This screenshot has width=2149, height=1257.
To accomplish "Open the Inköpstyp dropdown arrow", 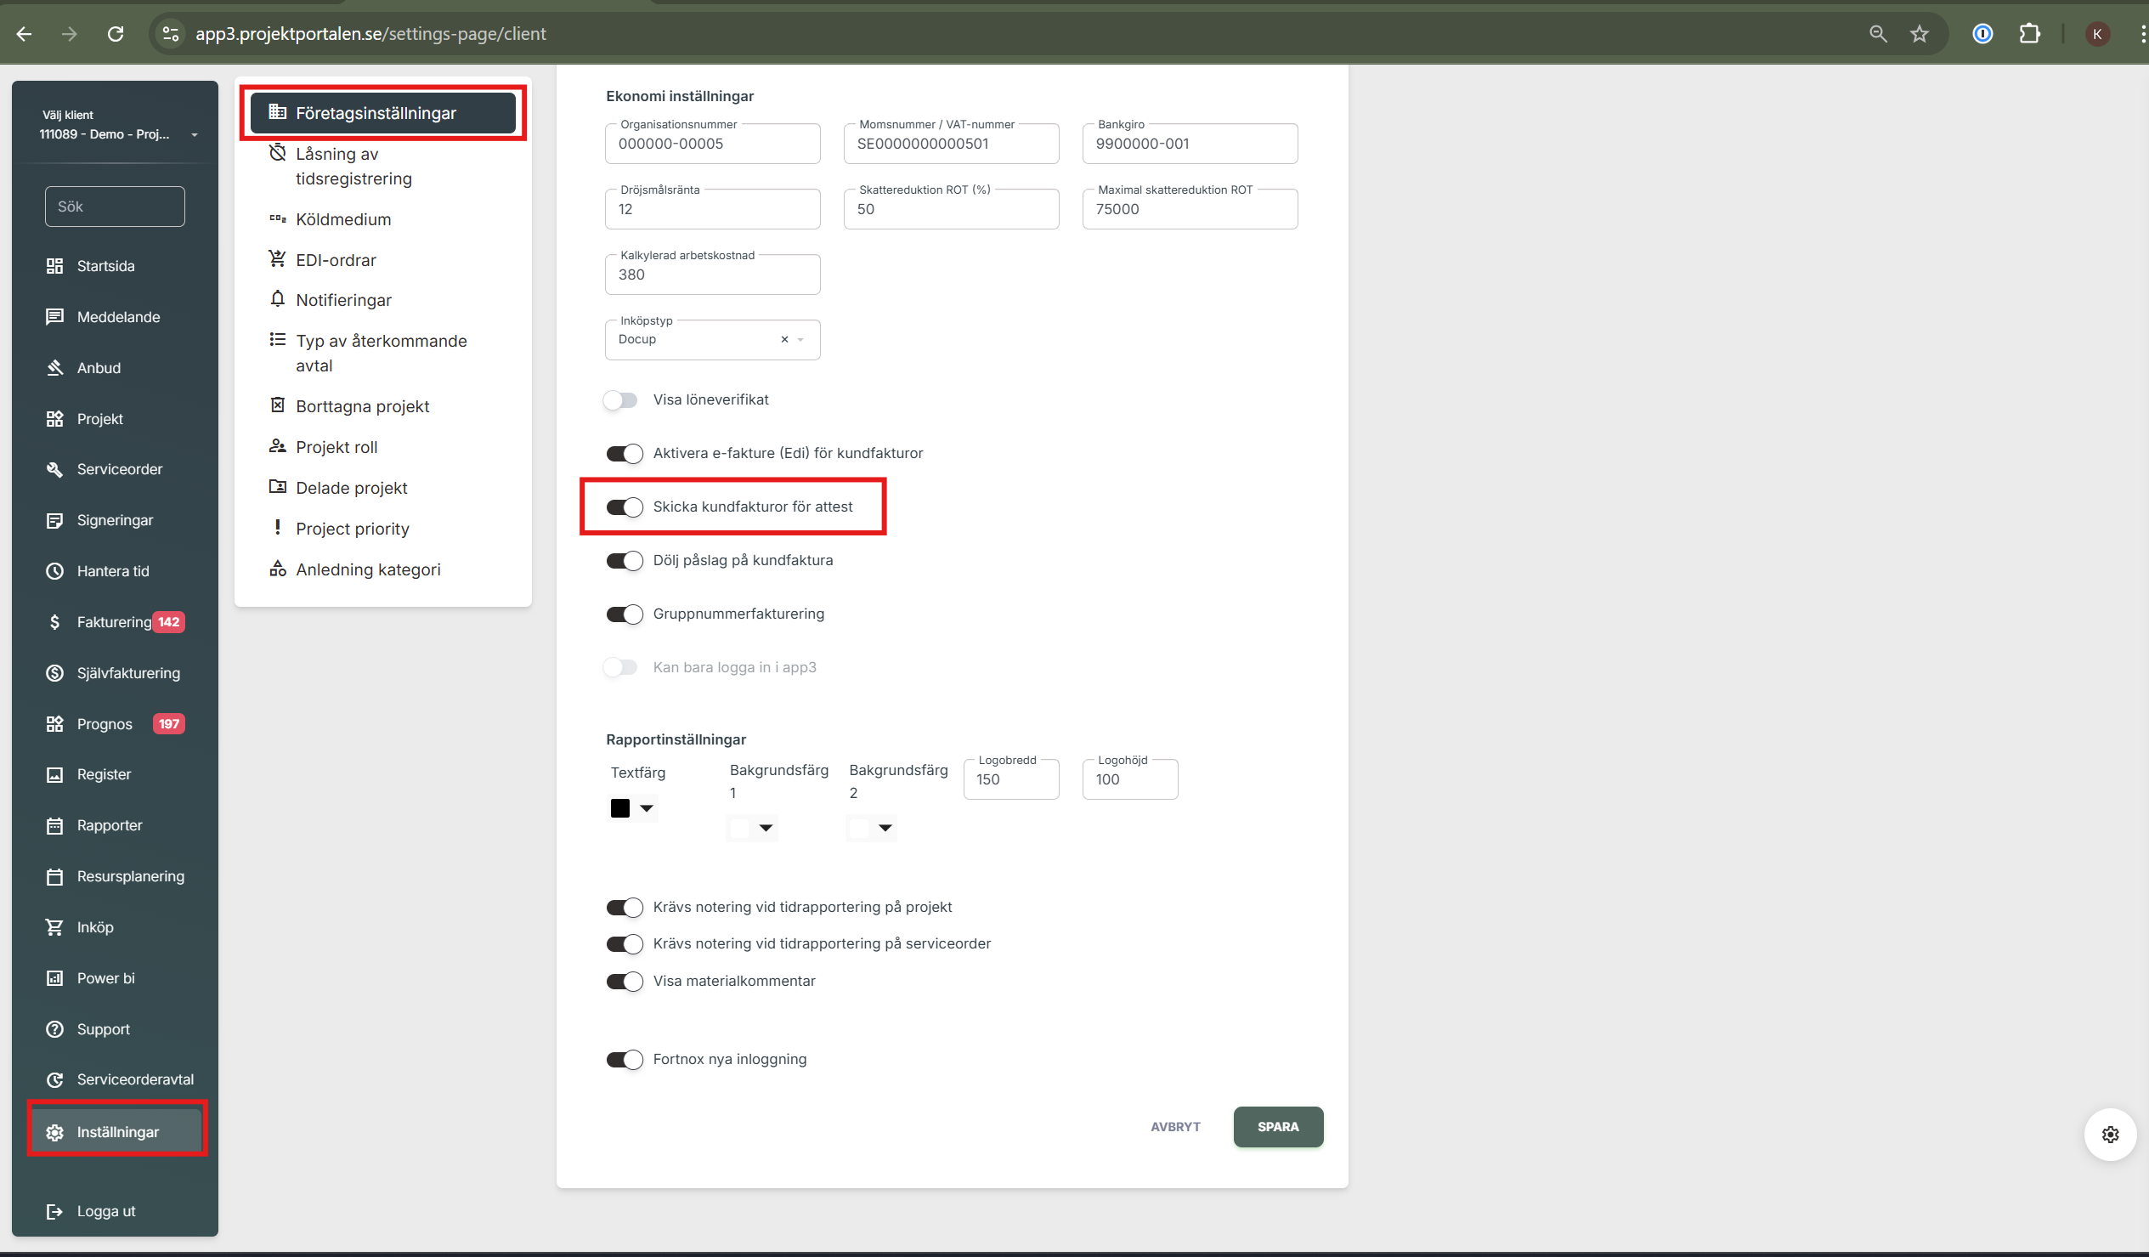I will coord(800,339).
